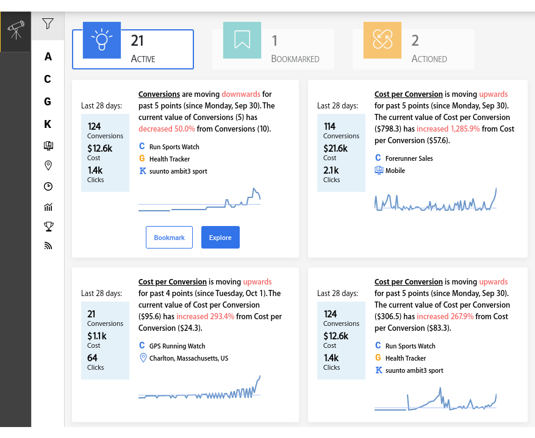Click the 64 Clicks stat

pyautogui.click(x=96, y=362)
